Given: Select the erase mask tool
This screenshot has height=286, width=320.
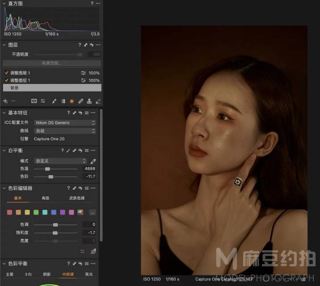Looking at the screenshot, I should click(x=98, y=101).
